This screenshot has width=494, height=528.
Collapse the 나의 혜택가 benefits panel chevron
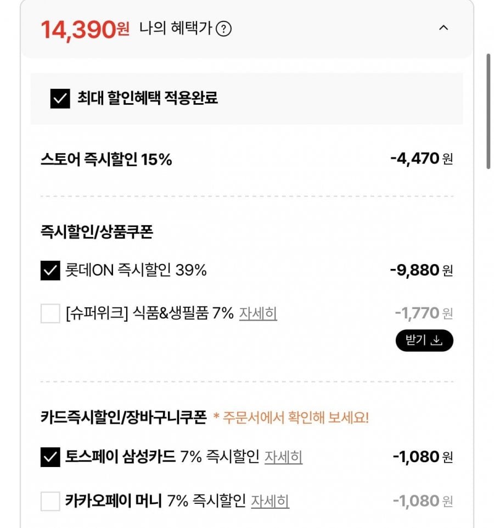[444, 28]
